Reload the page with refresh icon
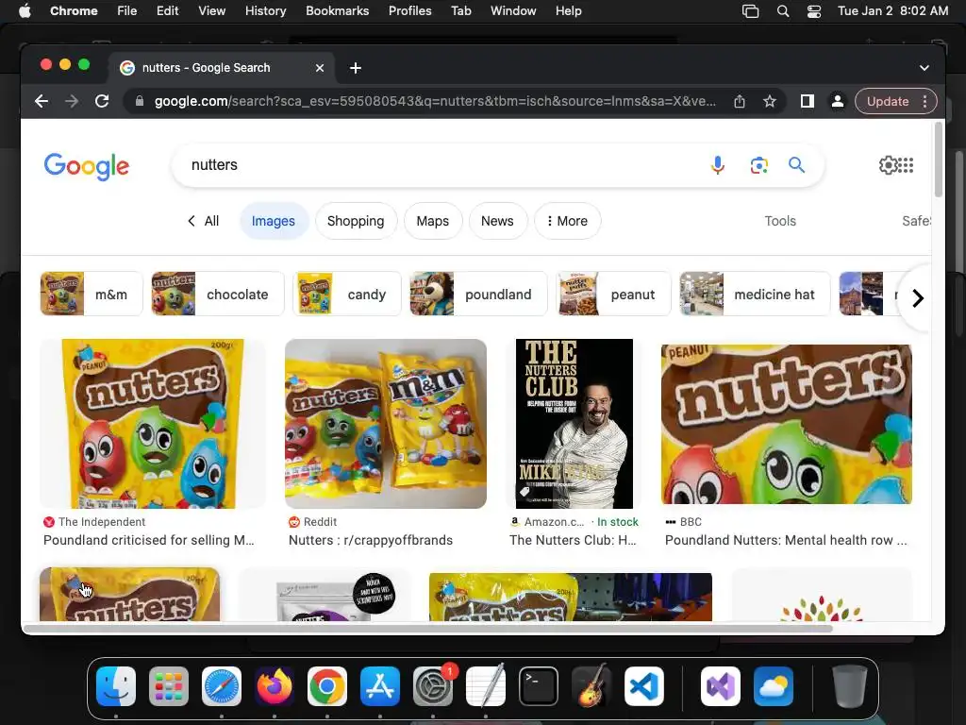 tap(102, 101)
